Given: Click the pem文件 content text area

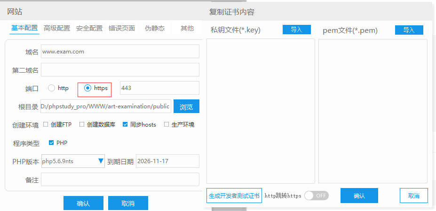Looking at the screenshot, I should 373,111.
